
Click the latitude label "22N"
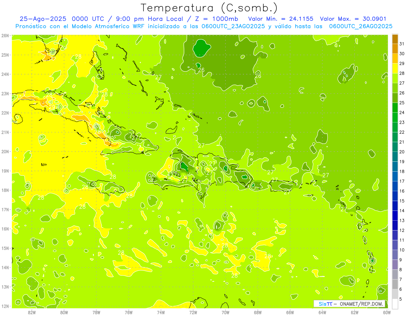5,113
